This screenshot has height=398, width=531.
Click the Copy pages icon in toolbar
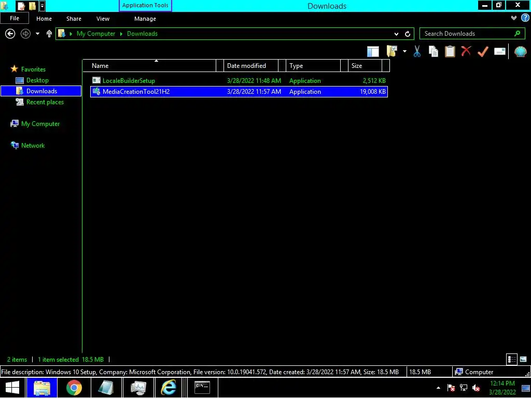(x=434, y=52)
